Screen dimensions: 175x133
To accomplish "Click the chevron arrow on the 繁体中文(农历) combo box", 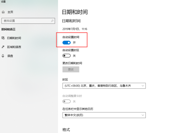I will point(143,115).
